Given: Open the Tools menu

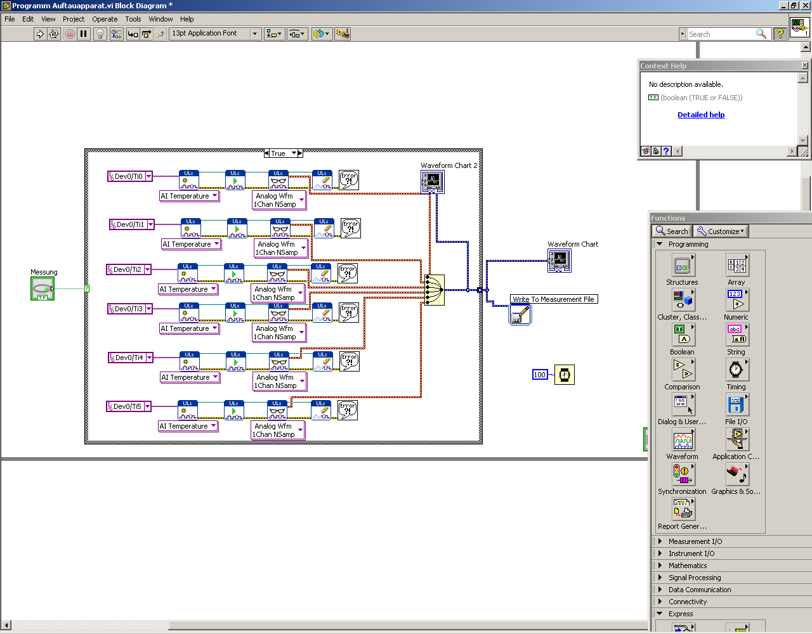Looking at the screenshot, I should (x=133, y=19).
